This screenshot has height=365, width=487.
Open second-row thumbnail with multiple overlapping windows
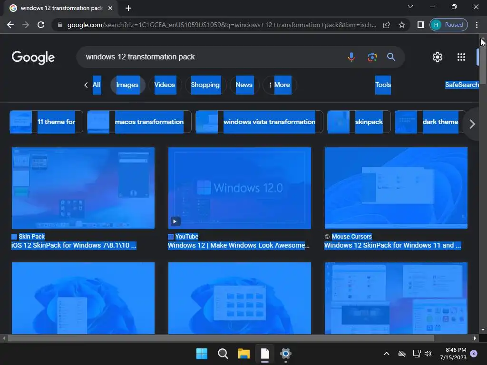click(x=396, y=298)
